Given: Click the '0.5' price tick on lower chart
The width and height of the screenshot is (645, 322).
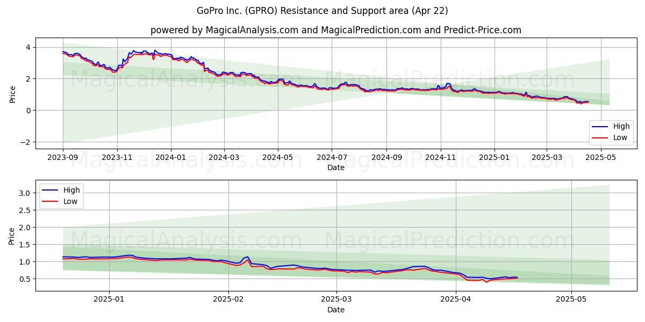Looking at the screenshot, I should pyautogui.click(x=26, y=279).
